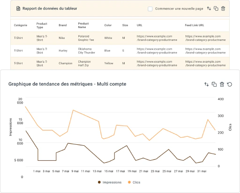The height and width of the screenshot is (193, 240).
Task: Duplicate the Graphique de tendance chart widget
Action: (x=214, y=84)
